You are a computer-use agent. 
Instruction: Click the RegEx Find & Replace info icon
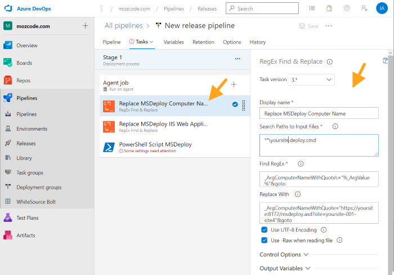pyautogui.click(x=330, y=61)
